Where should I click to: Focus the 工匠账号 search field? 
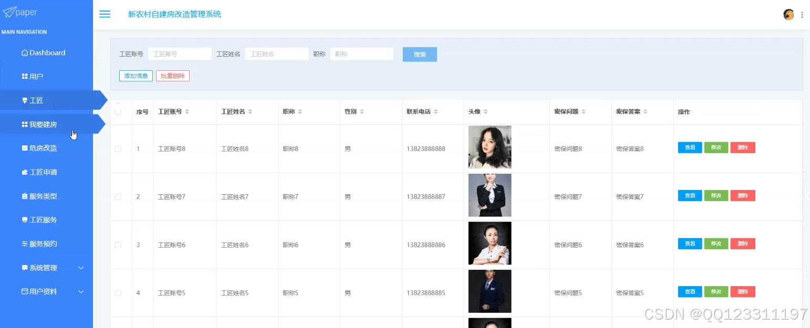180,54
